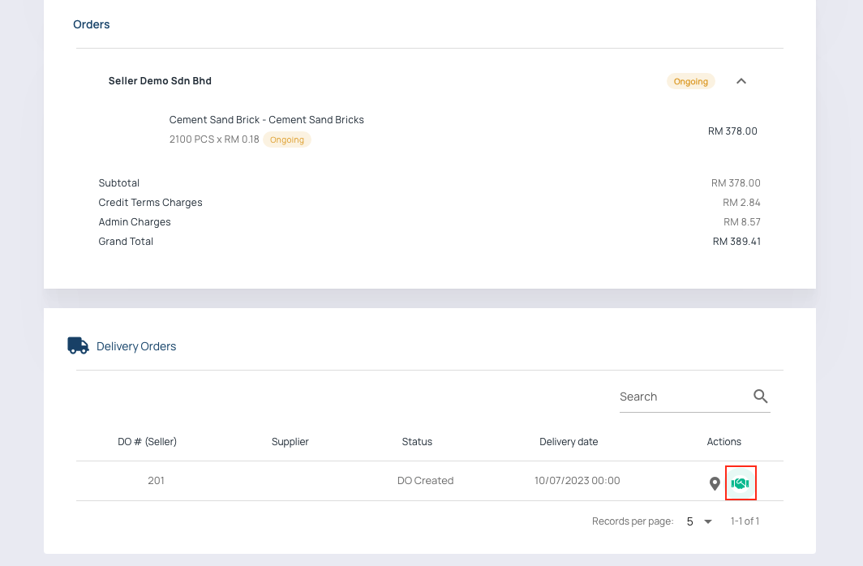Click the Search field in Delivery Orders
Viewport: 863px width, 566px height.
tap(681, 397)
